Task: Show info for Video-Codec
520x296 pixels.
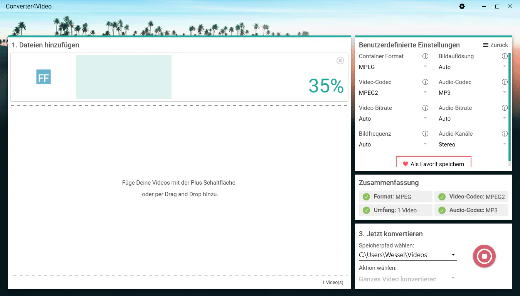Action: (425, 82)
